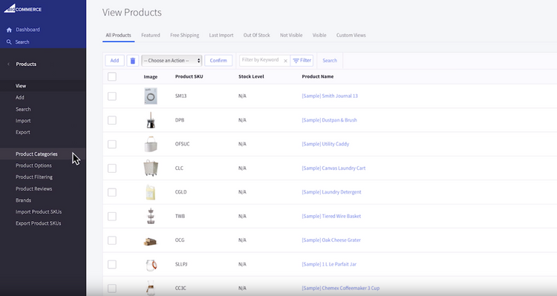This screenshot has width=557, height=296.
Task: Open the Filter funnel button
Action: [x=302, y=60]
